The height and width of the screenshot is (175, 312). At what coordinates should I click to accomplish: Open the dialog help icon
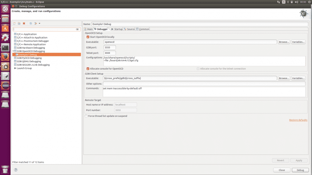pyautogui.click(x=16, y=170)
